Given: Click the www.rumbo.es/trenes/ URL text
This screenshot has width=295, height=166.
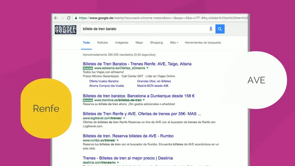Looking at the screenshot, I should pos(99,141).
